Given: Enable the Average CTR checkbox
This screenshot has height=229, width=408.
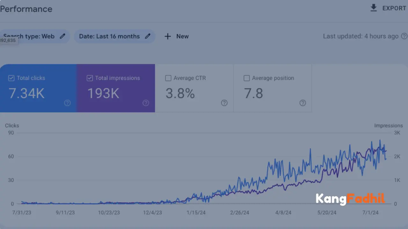Looking at the screenshot, I should 168,78.
